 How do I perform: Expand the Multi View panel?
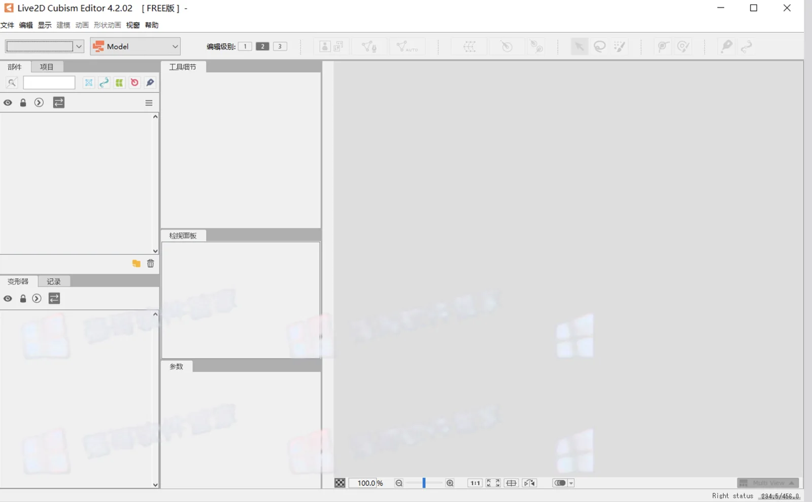768,483
